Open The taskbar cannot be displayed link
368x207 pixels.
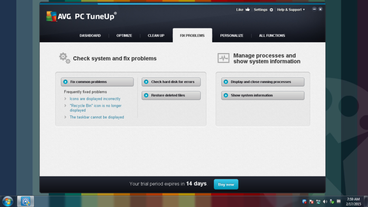tap(97, 117)
